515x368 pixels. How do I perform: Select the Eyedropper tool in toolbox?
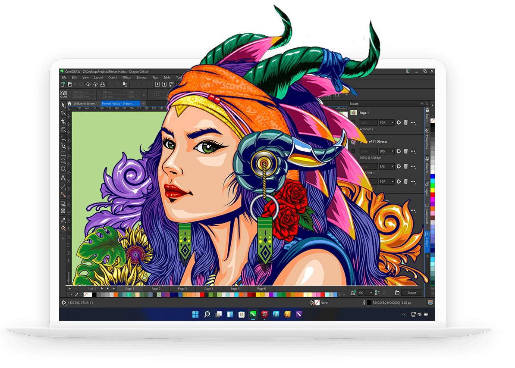[x=63, y=220]
